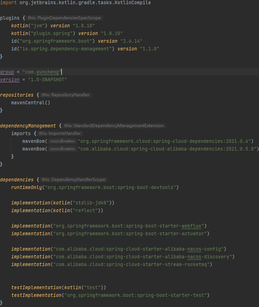Screen dimensions: 259x307
Task: Click the 'dependencies' block keyword
Action: click(17, 180)
